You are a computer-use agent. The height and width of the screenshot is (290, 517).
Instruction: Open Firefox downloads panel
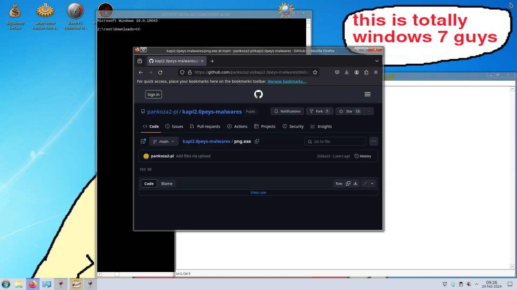point(347,72)
